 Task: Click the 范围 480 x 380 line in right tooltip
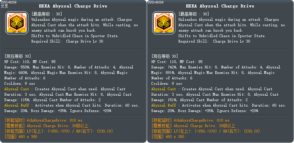[168, 137]
